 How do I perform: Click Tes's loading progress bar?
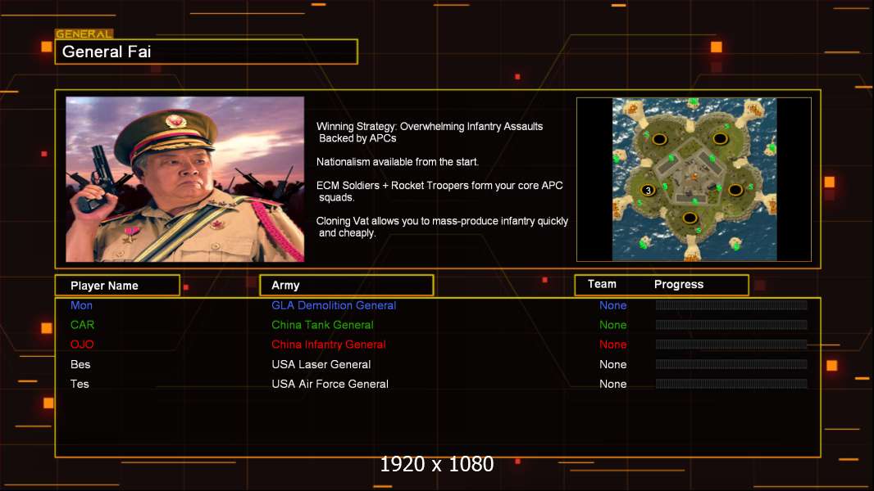731,384
